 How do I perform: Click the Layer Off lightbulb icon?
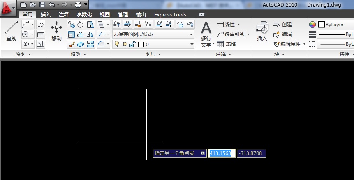tap(190, 24)
